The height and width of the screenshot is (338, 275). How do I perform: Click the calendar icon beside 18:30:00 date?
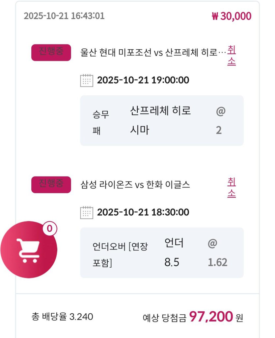point(87,212)
